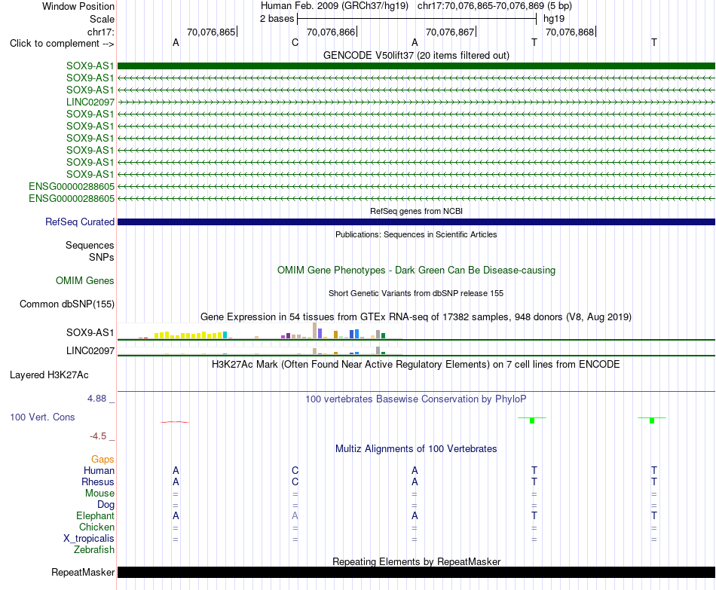Click the hg19 label beside the scale bar
The height and width of the screenshot is (590, 716).
554,19
